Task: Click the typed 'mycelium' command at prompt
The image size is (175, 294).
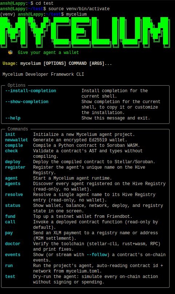Action: (76, 14)
